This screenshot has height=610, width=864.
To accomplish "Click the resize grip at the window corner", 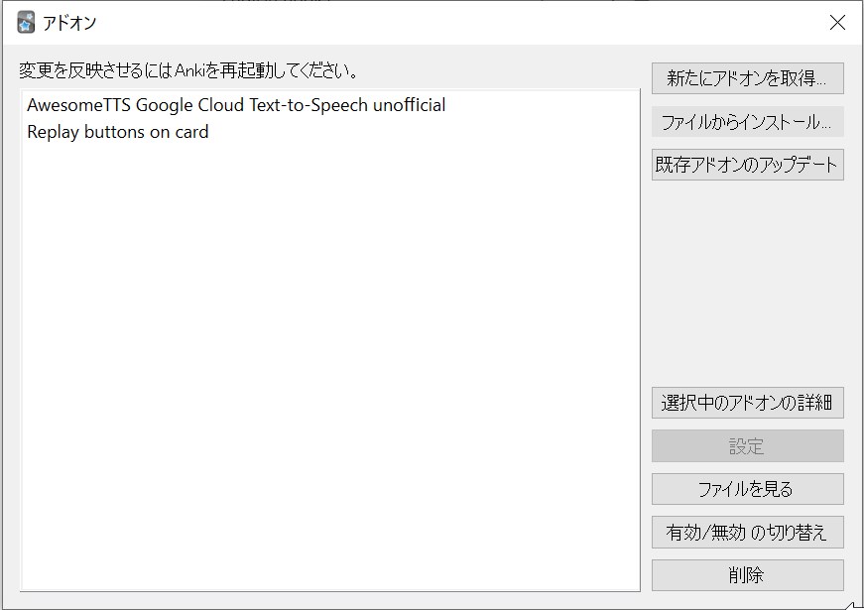I will point(854,603).
